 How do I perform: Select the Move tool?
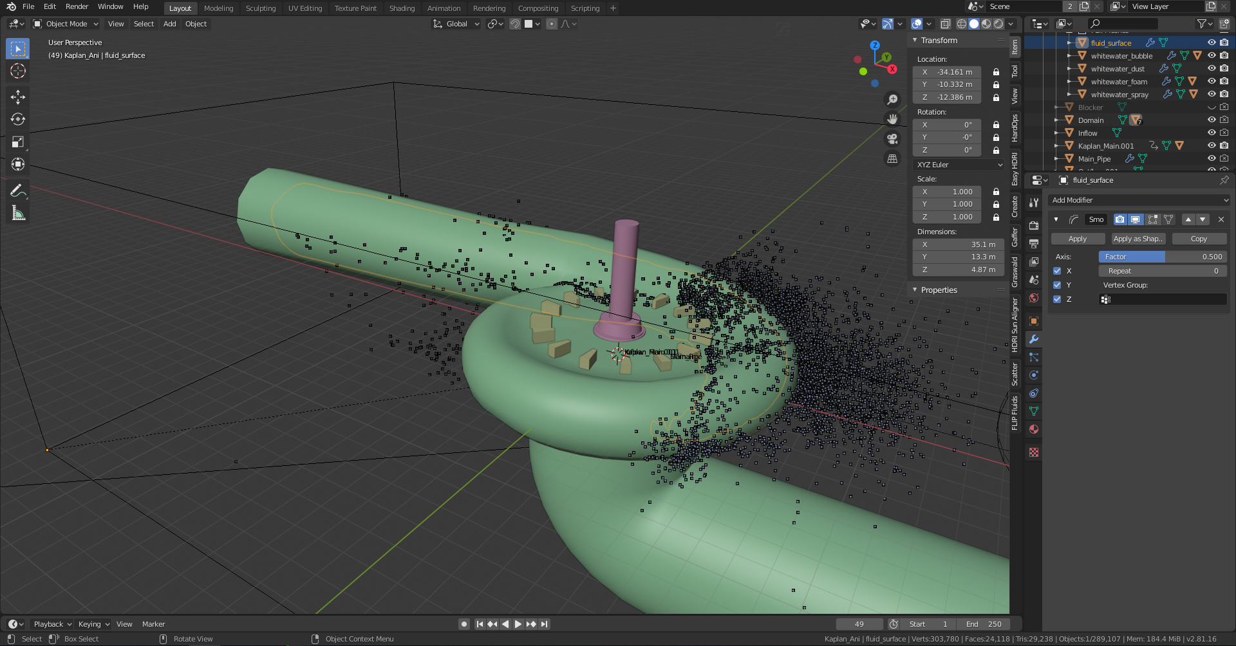point(18,97)
